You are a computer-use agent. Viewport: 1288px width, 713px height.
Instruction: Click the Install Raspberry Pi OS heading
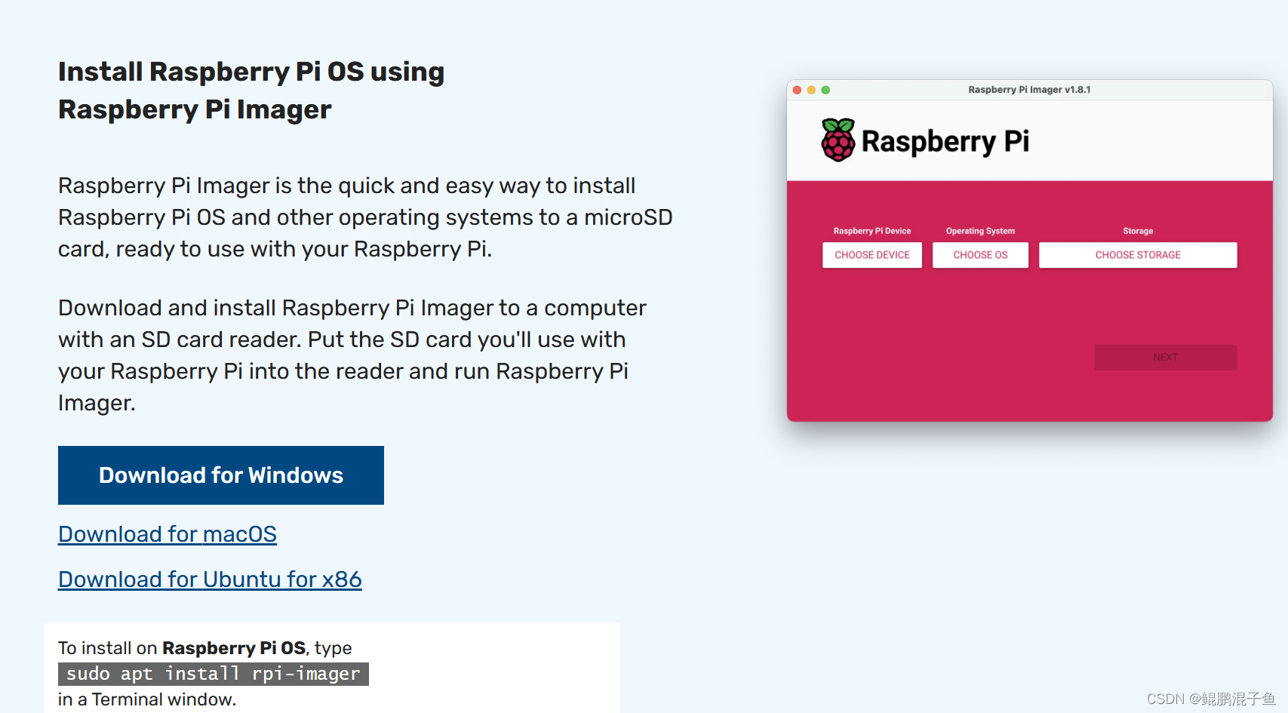pyautogui.click(x=251, y=91)
